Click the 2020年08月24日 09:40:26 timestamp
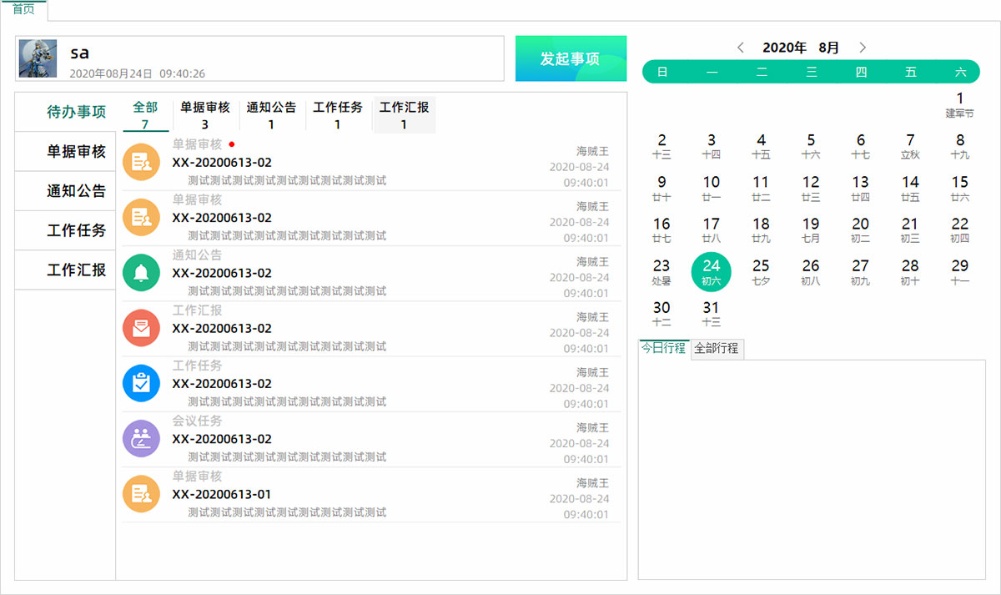The height and width of the screenshot is (595, 1001). (137, 73)
